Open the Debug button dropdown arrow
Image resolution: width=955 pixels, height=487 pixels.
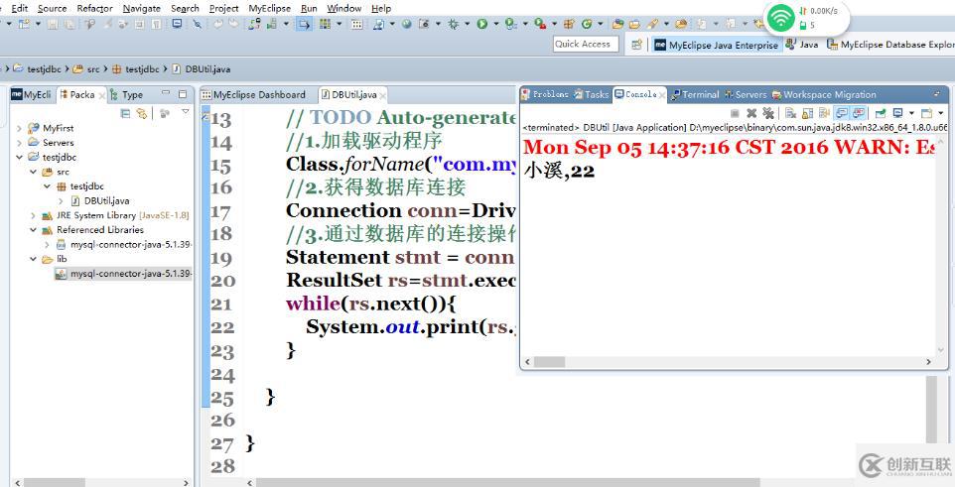point(468,24)
